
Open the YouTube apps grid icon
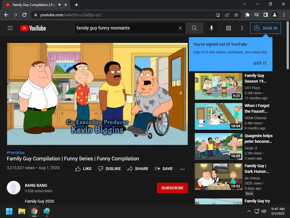click(x=229, y=28)
